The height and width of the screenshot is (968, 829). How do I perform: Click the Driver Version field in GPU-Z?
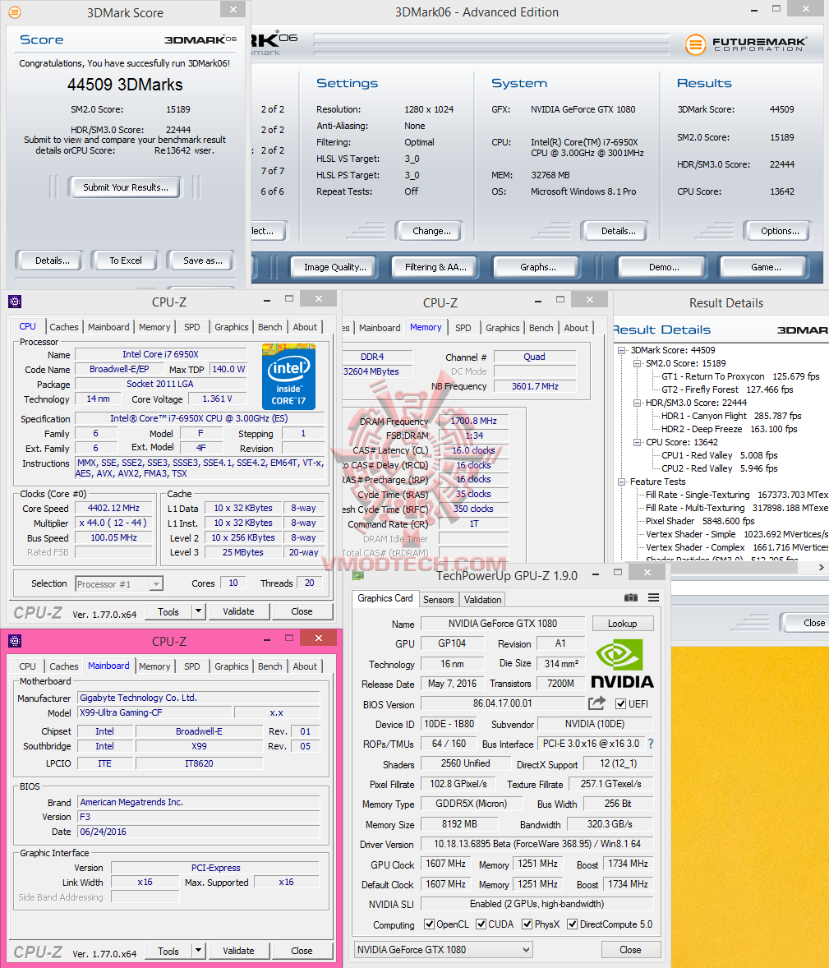click(537, 844)
